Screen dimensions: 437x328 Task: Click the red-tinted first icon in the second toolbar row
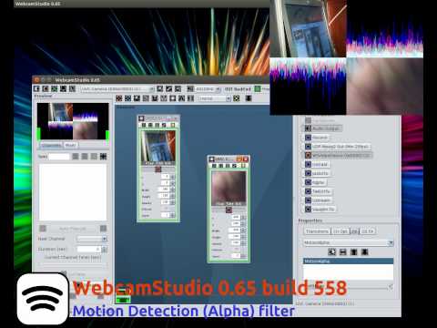pyautogui.click(x=119, y=98)
